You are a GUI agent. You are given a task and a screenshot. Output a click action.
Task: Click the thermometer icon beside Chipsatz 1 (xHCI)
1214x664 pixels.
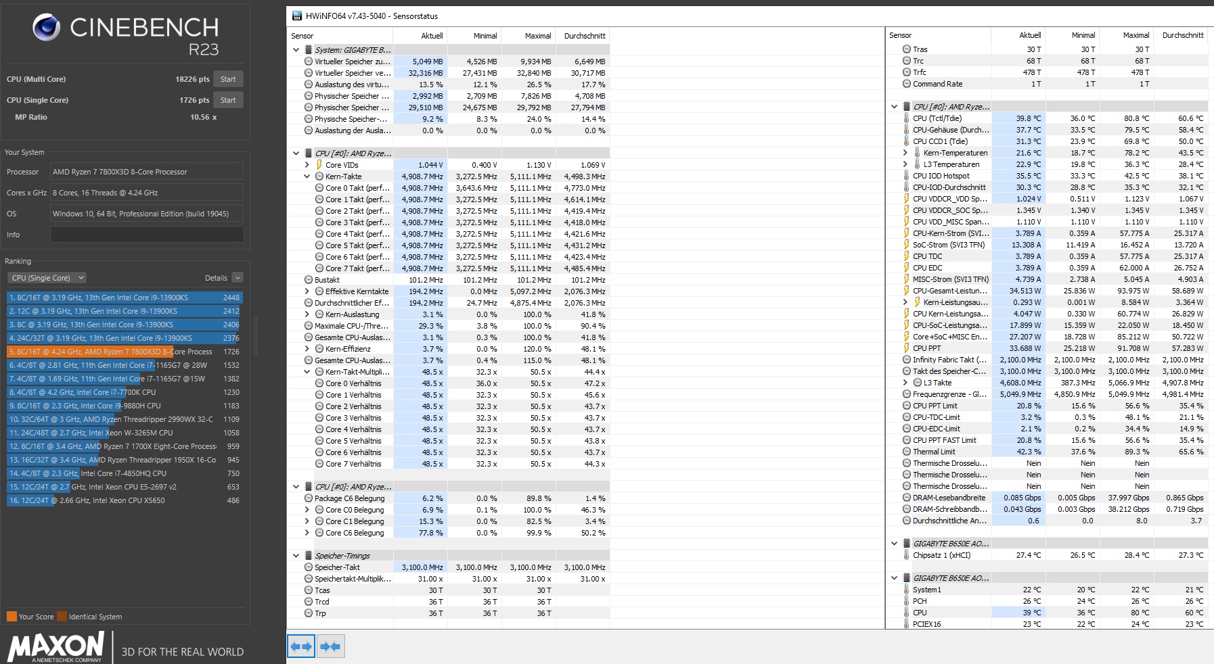(907, 554)
